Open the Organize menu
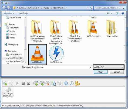Viewport: 128px width, 109px height. pyautogui.click(x=9, y=13)
